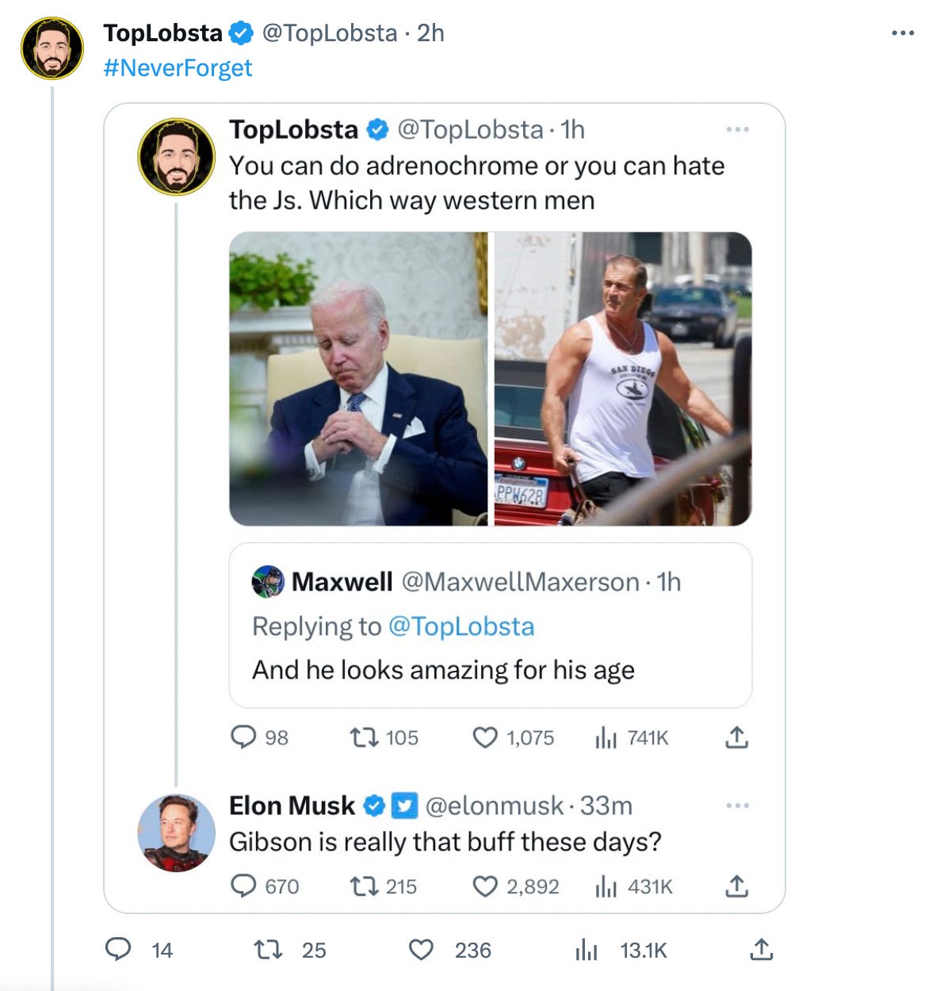Share the quoted tweet with 741K views
The image size is (940, 991).
[x=737, y=738]
